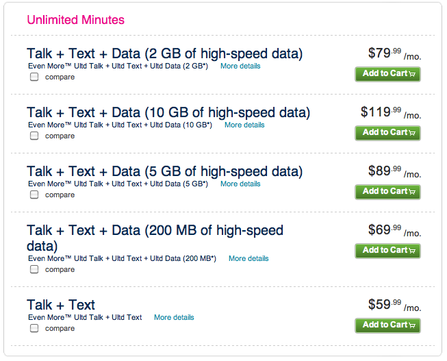Check compare box for 10 GB plan
The image size is (447, 361).
click(x=34, y=136)
